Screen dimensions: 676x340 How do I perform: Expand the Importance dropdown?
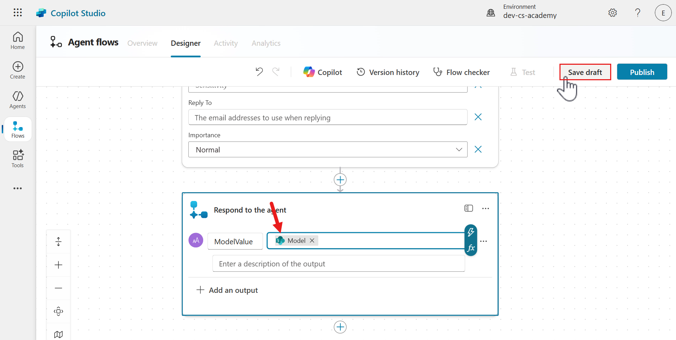coord(459,150)
